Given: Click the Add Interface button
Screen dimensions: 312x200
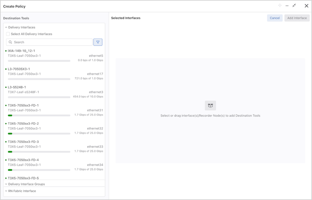Looking at the screenshot, I should coord(297,18).
